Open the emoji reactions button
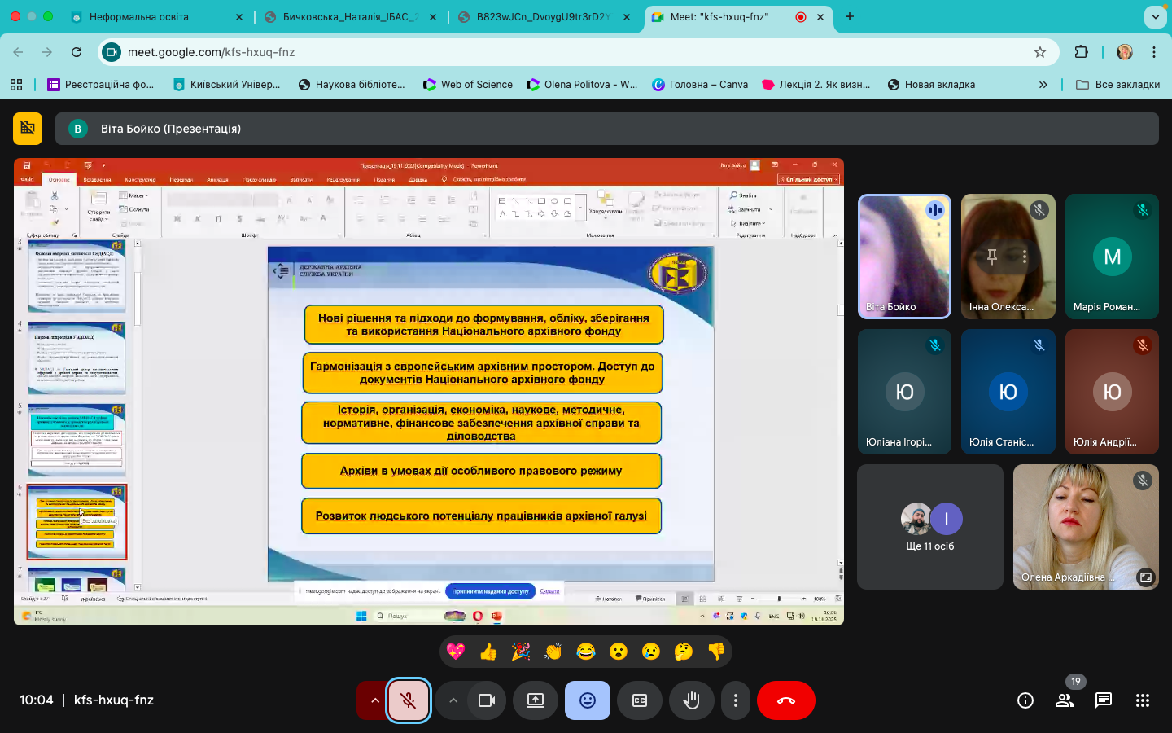The width and height of the screenshot is (1172, 733). 588,700
